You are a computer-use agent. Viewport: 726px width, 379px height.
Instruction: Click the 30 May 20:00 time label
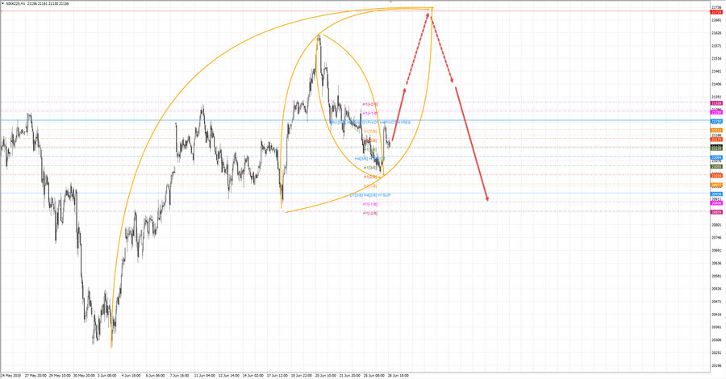click(84, 375)
